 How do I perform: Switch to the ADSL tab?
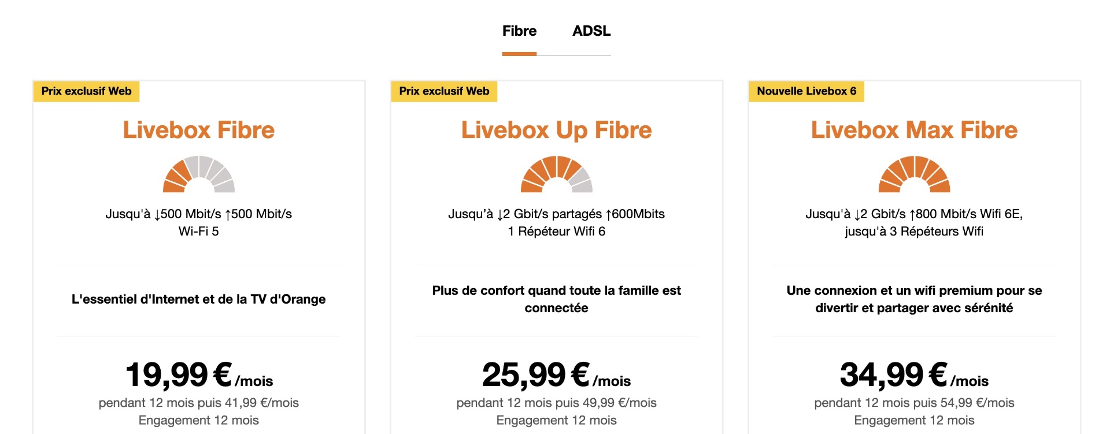pos(591,31)
